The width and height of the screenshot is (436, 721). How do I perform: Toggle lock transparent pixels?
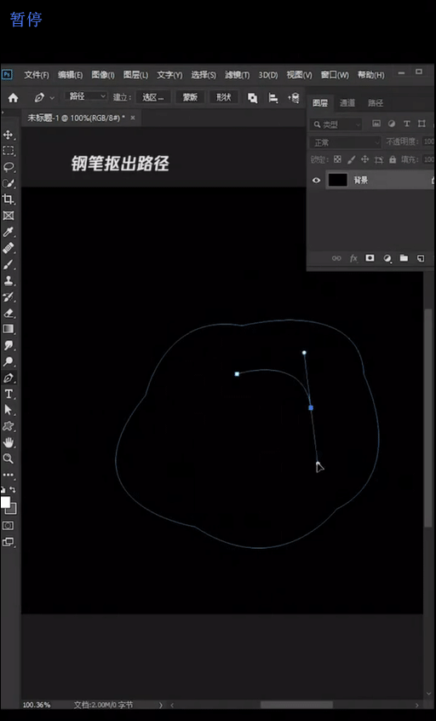(338, 159)
